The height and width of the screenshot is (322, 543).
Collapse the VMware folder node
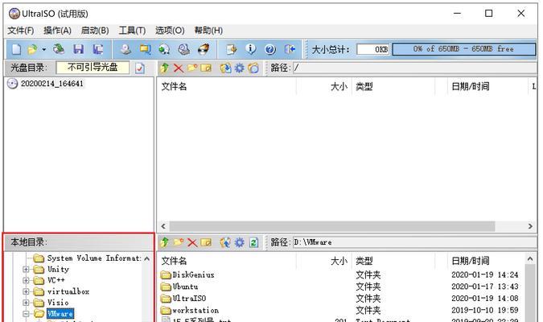[x=26, y=314]
